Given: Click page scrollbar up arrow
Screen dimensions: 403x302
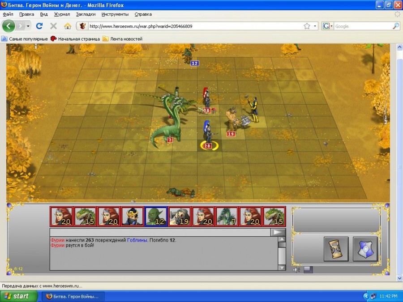Looking at the screenshot, I should point(400,47).
